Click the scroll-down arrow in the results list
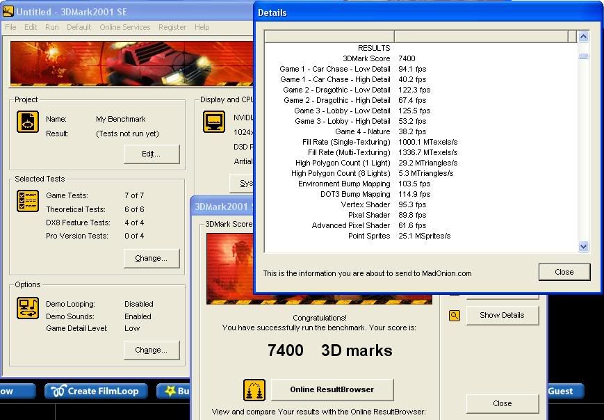The height and width of the screenshot is (420, 604). [583, 247]
